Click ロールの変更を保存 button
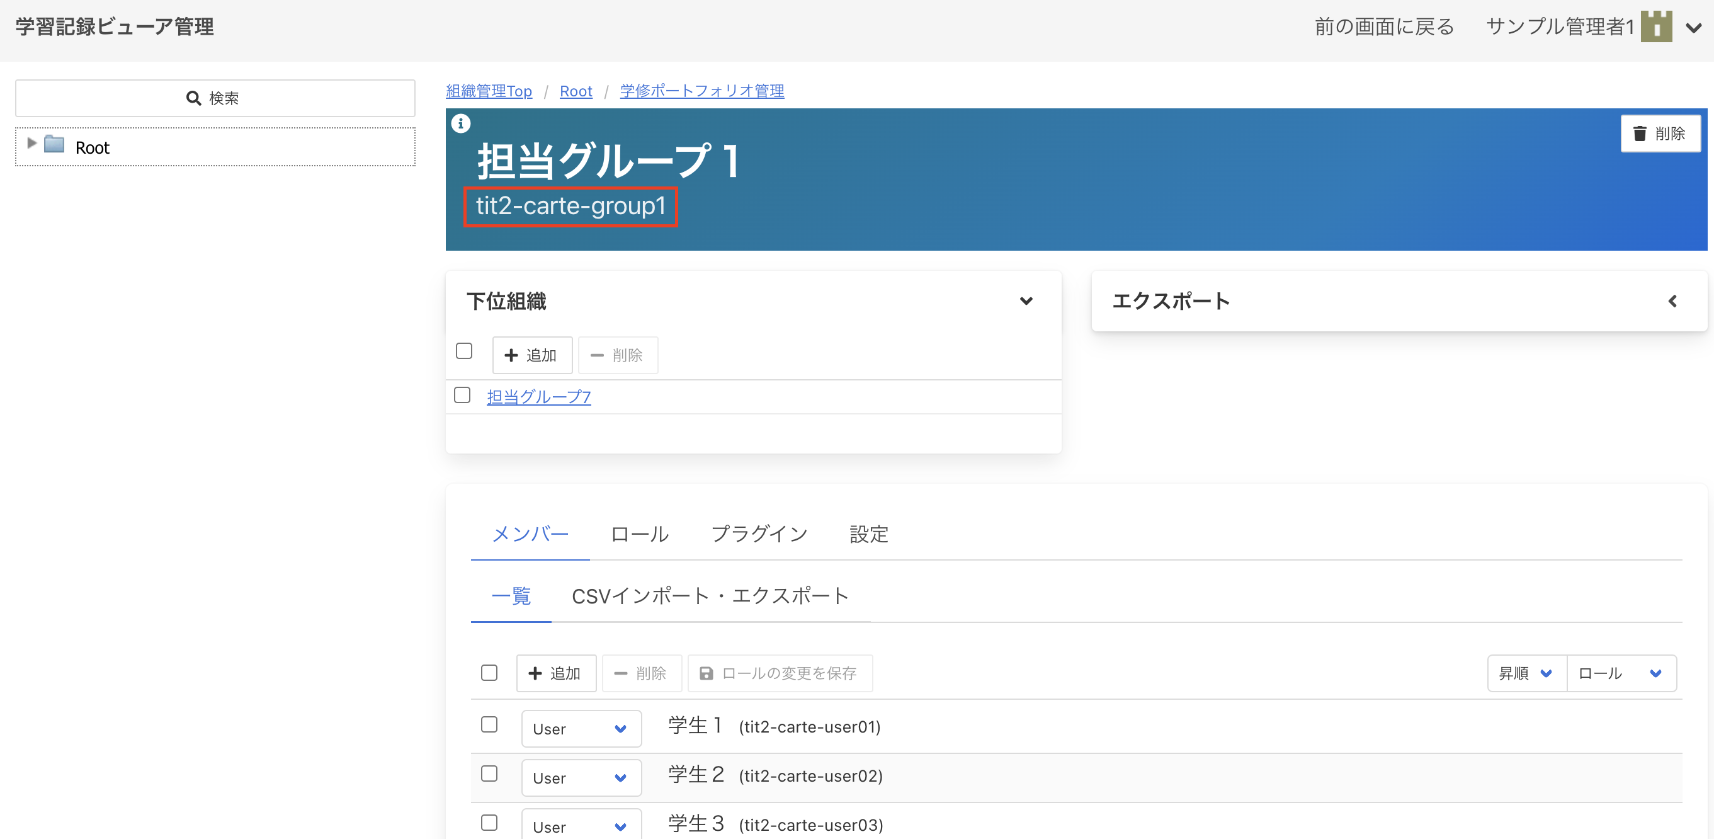 point(780,673)
